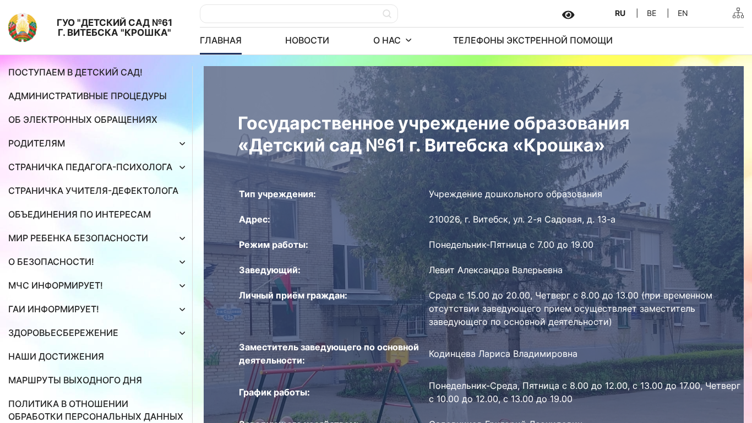This screenshot has height=423, width=752.
Task: Expand the ЗДОРОВЬЕСБЕРЕЖЕНИЕ chevron
Action: click(182, 333)
